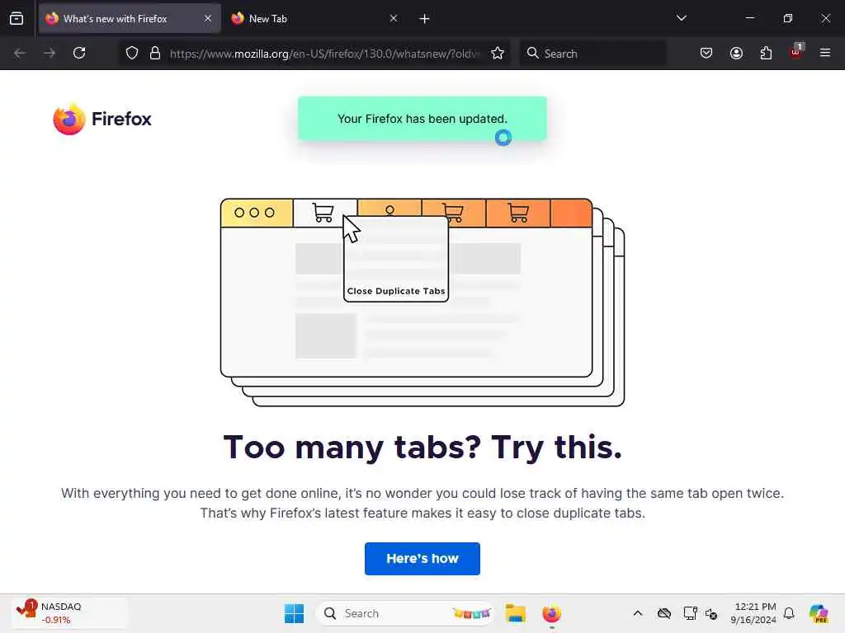Open the uBlock Origin extension icon

(796, 52)
